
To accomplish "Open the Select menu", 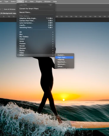I will click(13, 1).
